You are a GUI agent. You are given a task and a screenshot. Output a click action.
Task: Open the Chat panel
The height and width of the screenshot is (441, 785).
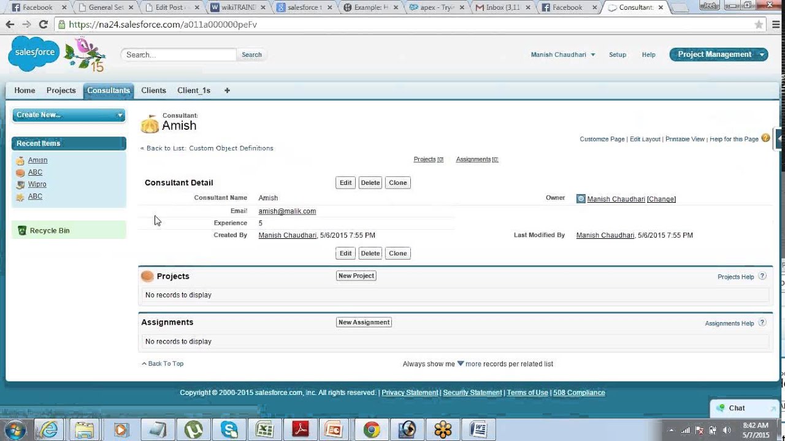tap(737, 408)
